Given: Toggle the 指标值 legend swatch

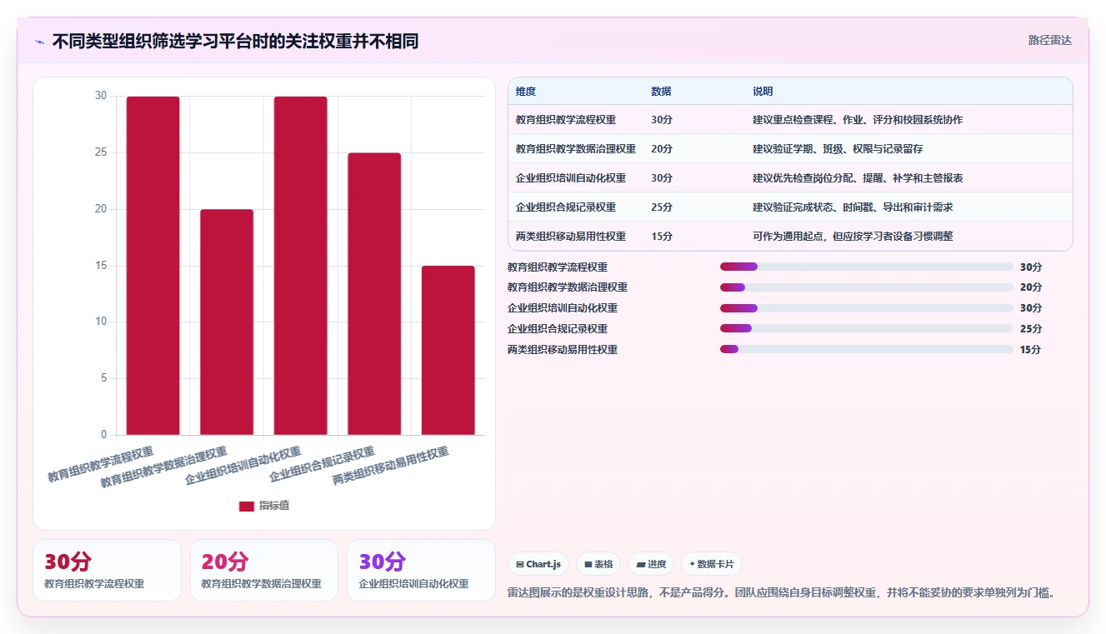Looking at the screenshot, I should click(247, 506).
